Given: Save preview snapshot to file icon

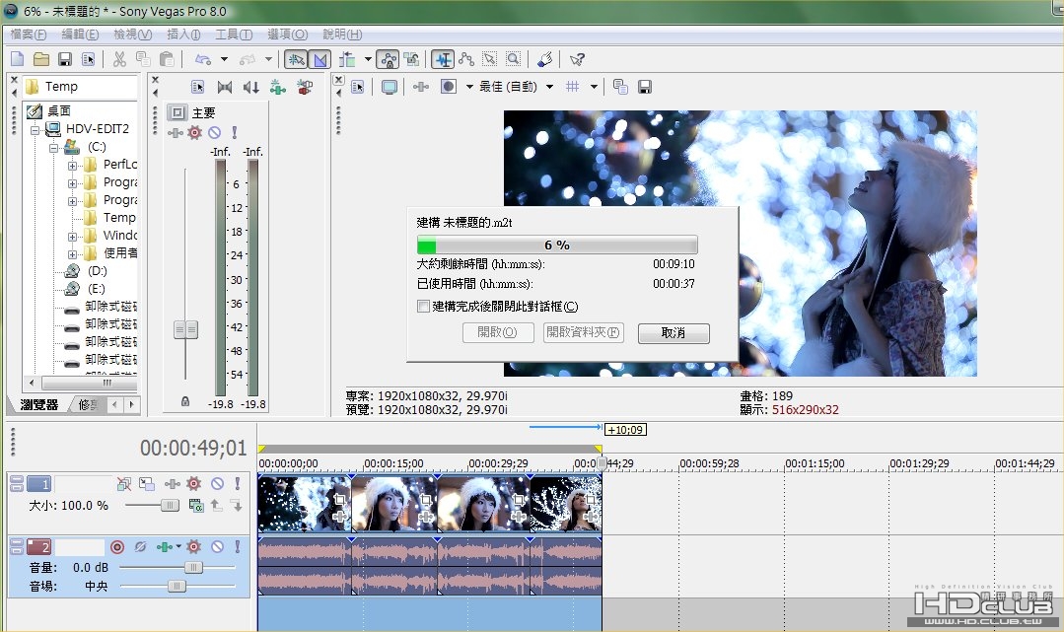Looking at the screenshot, I should click(x=645, y=87).
